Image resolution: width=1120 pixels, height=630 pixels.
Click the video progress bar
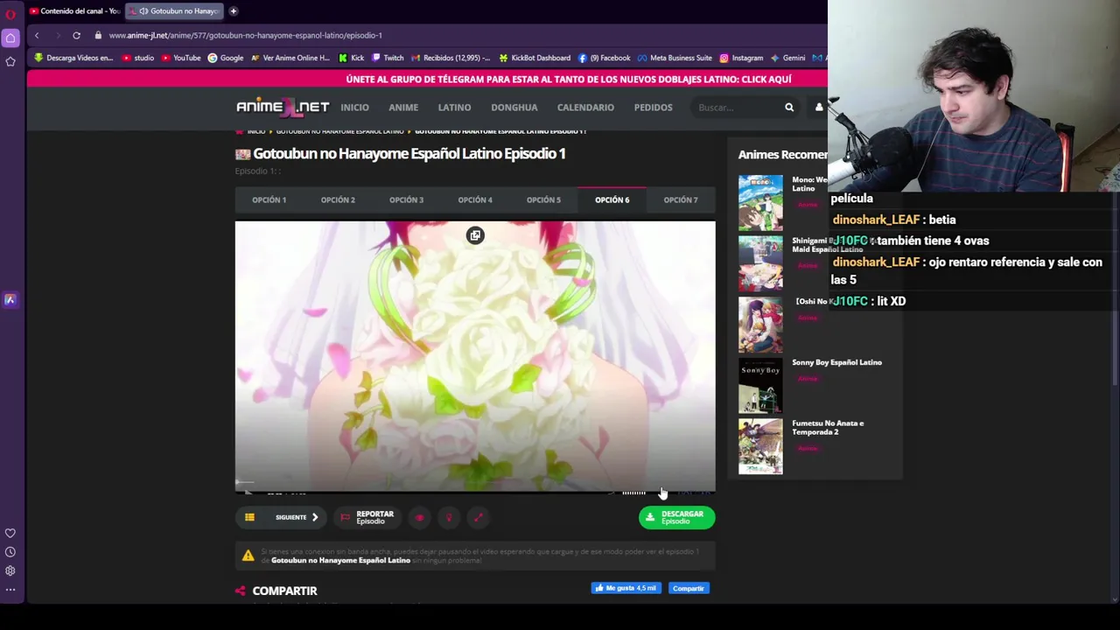pos(475,482)
